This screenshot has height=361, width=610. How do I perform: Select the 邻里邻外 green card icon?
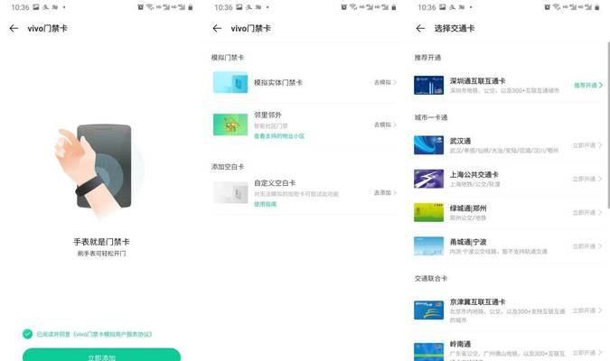(x=230, y=125)
